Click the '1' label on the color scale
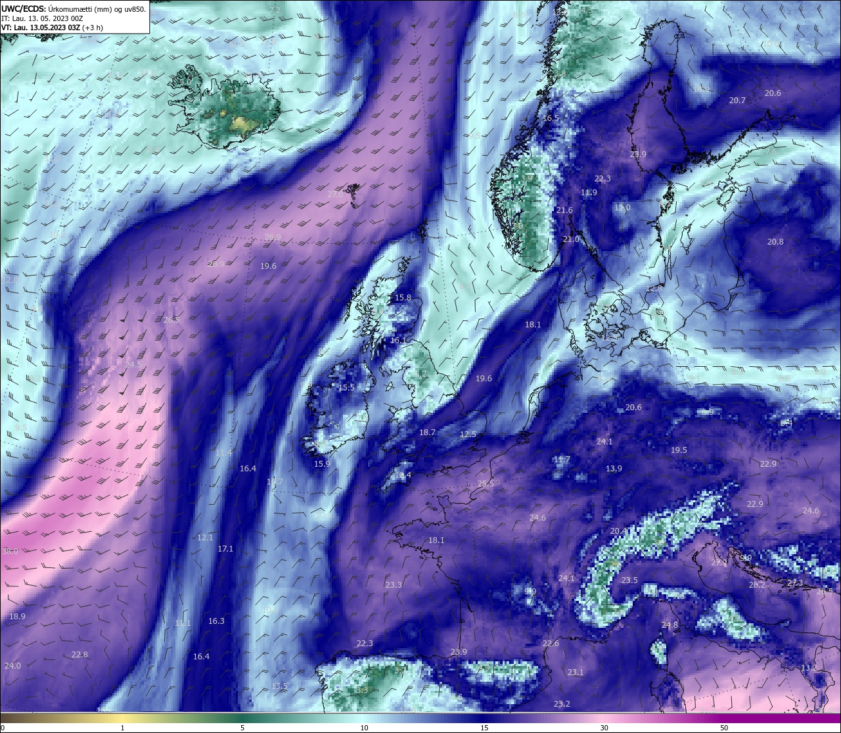 click(x=122, y=728)
